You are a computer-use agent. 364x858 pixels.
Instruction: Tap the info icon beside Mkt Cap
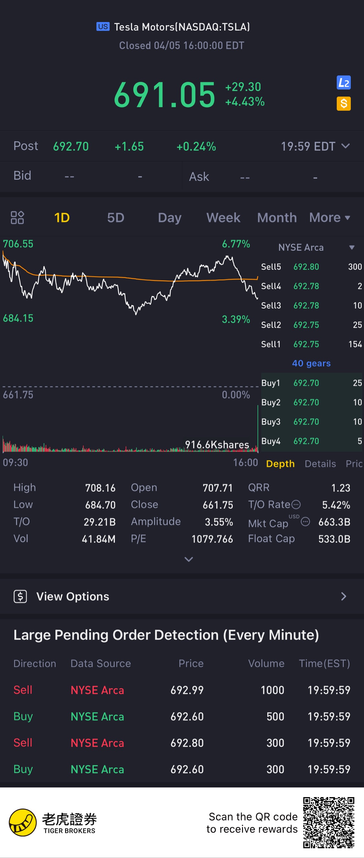305,522
